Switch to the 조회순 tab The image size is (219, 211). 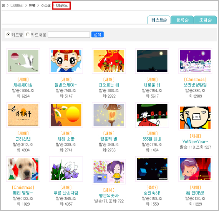[205, 20]
